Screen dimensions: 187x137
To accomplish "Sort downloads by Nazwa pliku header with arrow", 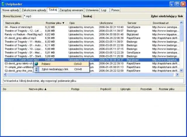I will pos(48,89).
